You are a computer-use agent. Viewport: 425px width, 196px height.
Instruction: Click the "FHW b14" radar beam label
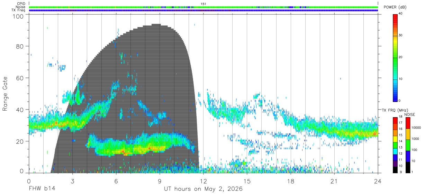42,189
